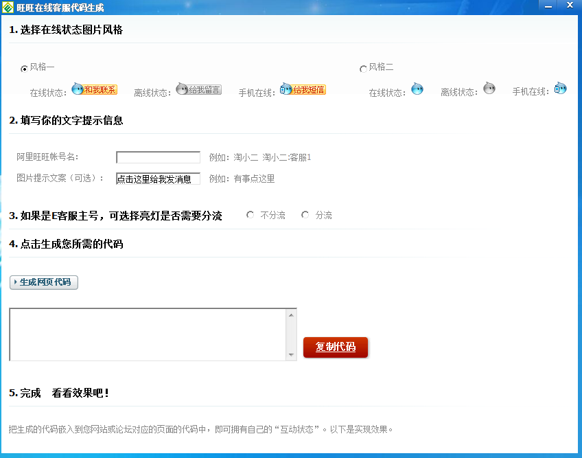Click the 和我联系 online status icon
This screenshot has height=458, width=582.
coord(95,89)
